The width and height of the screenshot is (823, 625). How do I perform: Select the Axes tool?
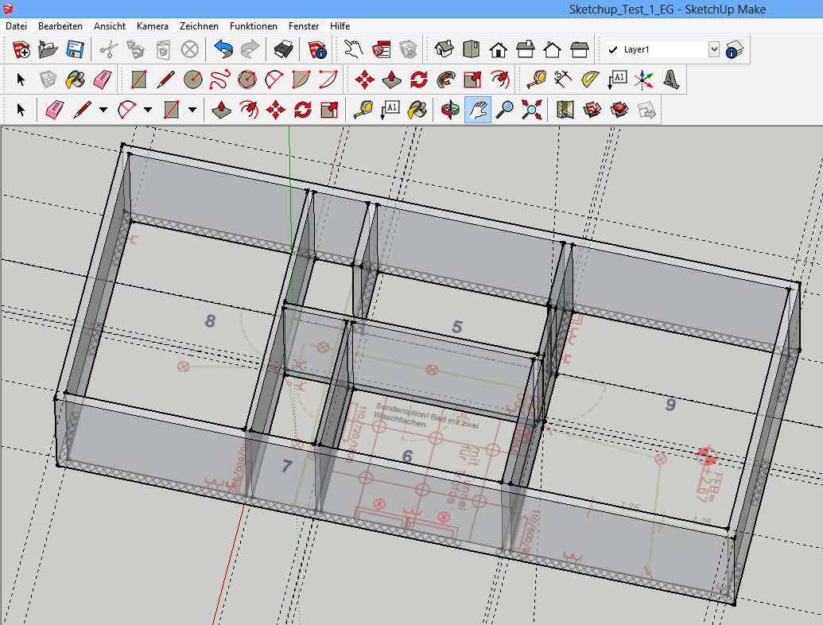644,80
